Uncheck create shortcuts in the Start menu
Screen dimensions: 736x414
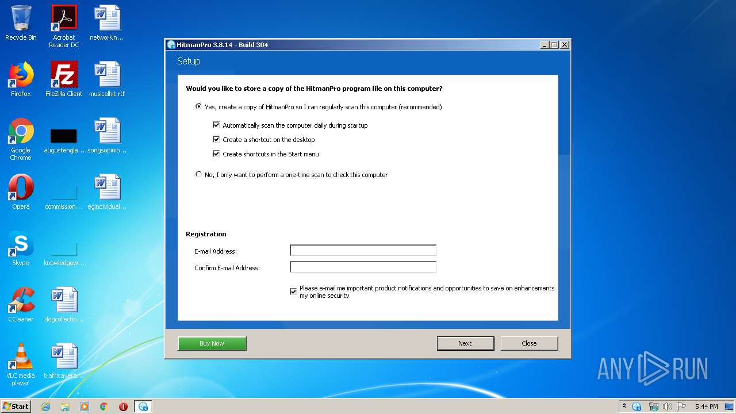click(216, 154)
